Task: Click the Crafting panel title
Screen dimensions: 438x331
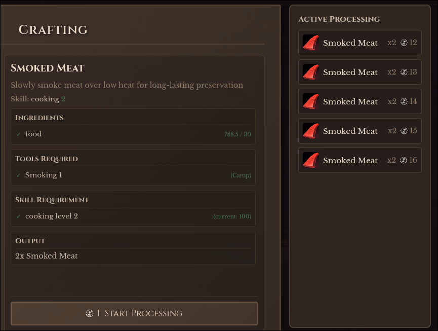Action: point(53,30)
